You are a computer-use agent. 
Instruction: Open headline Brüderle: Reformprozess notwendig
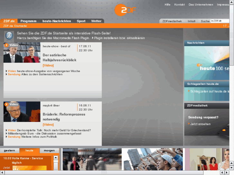coord(64,117)
